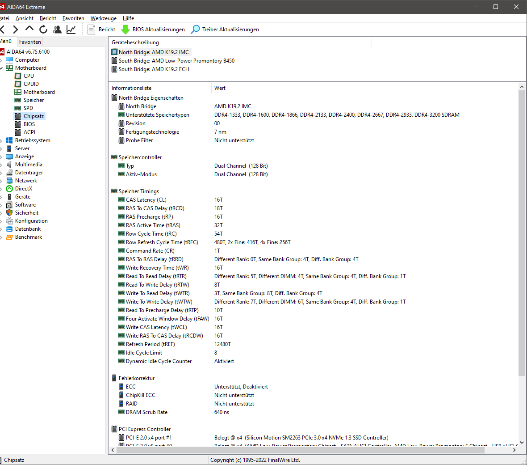
Task: Open the ACPI page icon
Action: [18, 132]
